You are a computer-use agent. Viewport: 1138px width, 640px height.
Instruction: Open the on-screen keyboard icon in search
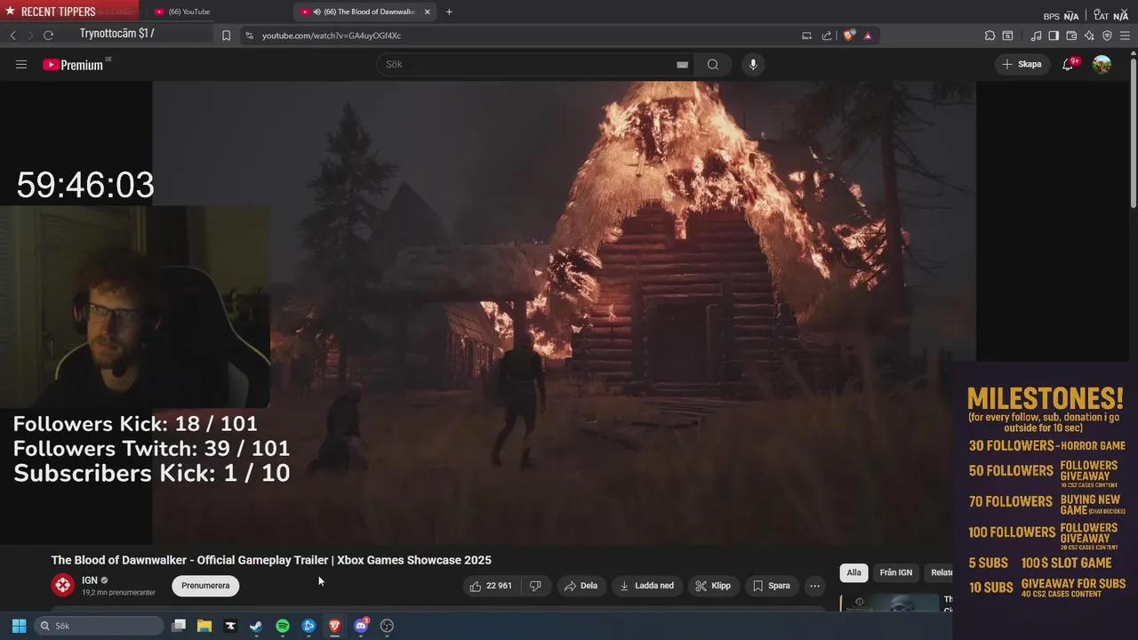click(682, 64)
